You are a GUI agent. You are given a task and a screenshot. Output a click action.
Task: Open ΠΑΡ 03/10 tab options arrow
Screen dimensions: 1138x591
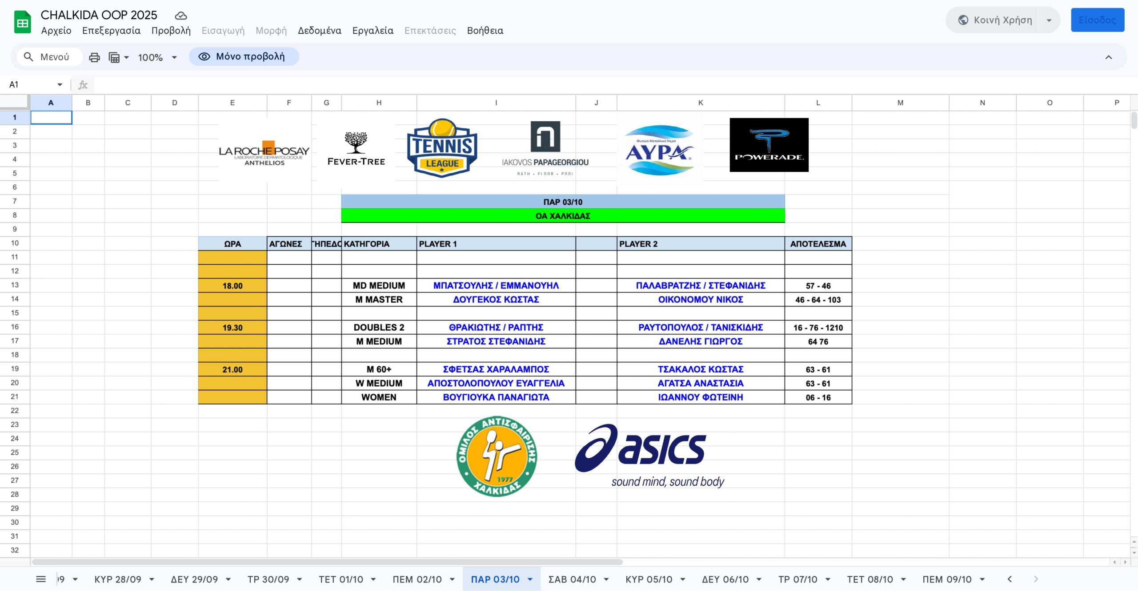(530, 579)
